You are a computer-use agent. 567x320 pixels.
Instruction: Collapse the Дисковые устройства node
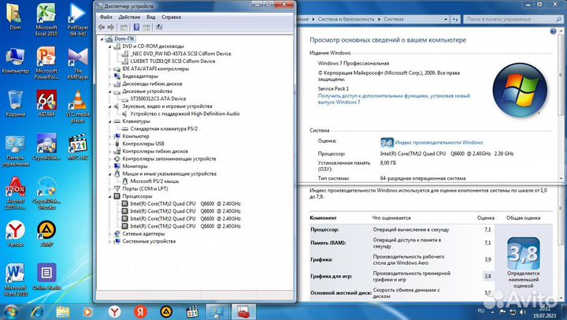tap(110, 91)
